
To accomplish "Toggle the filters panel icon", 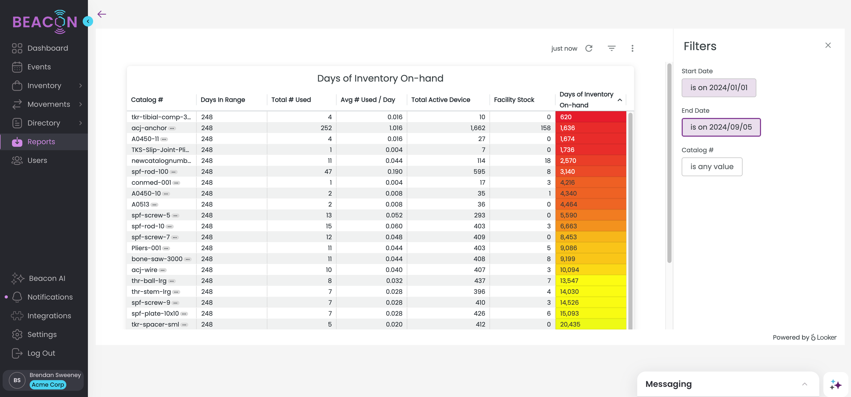I will click(x=611, y=49).
